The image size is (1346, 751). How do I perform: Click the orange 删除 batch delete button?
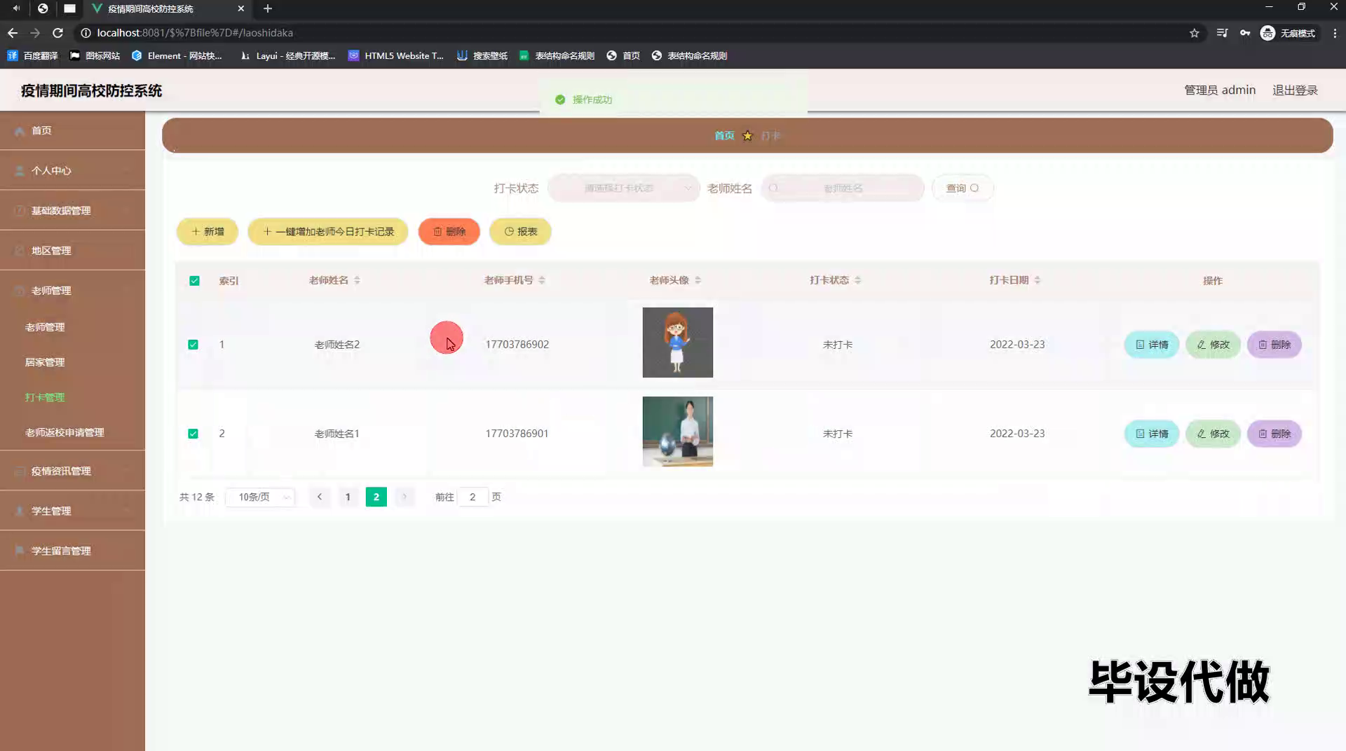tap(449, 231)
